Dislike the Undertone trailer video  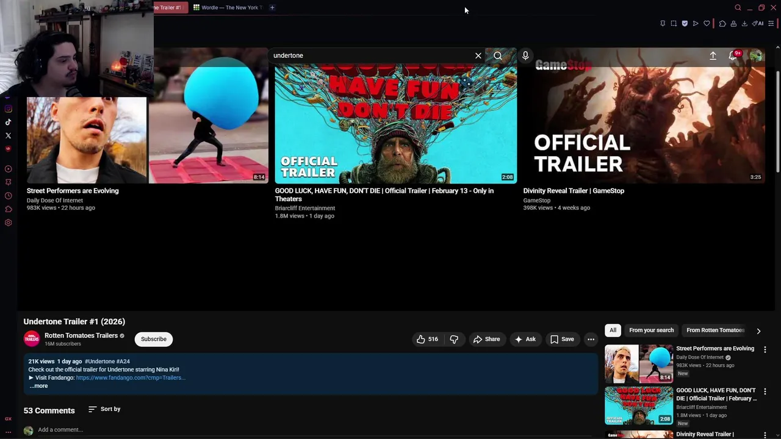pyautogui.click(x=454, y=339)
